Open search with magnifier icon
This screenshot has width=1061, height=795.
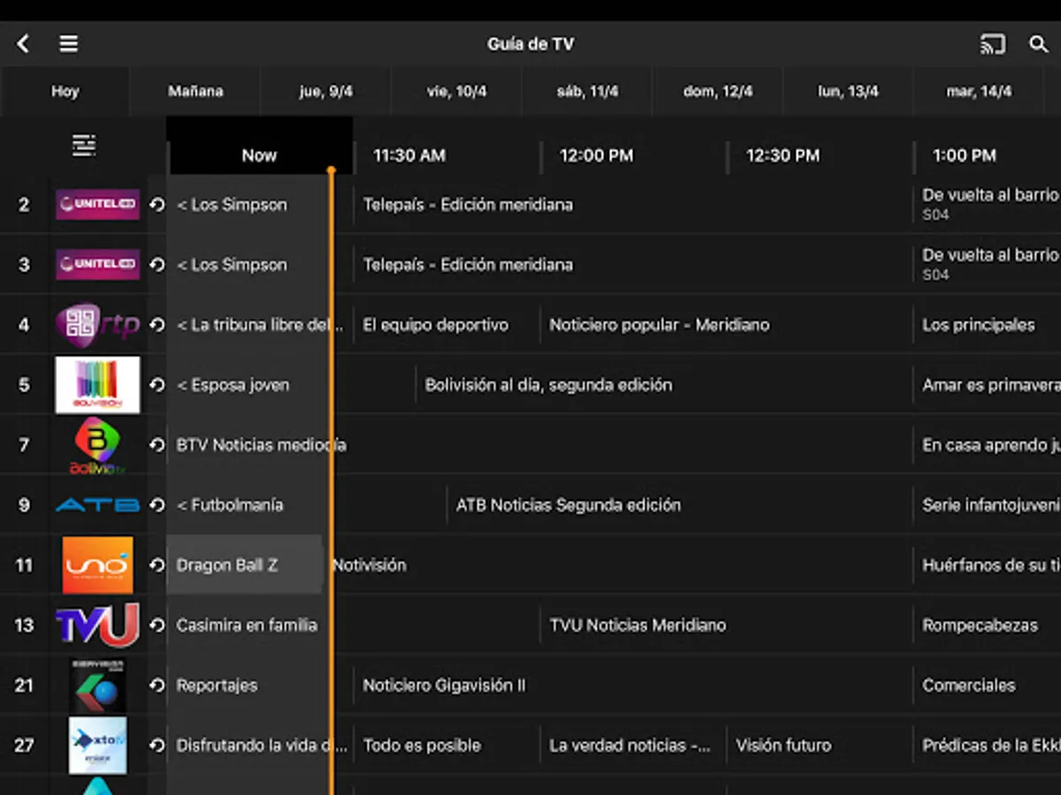point(1039,43)
